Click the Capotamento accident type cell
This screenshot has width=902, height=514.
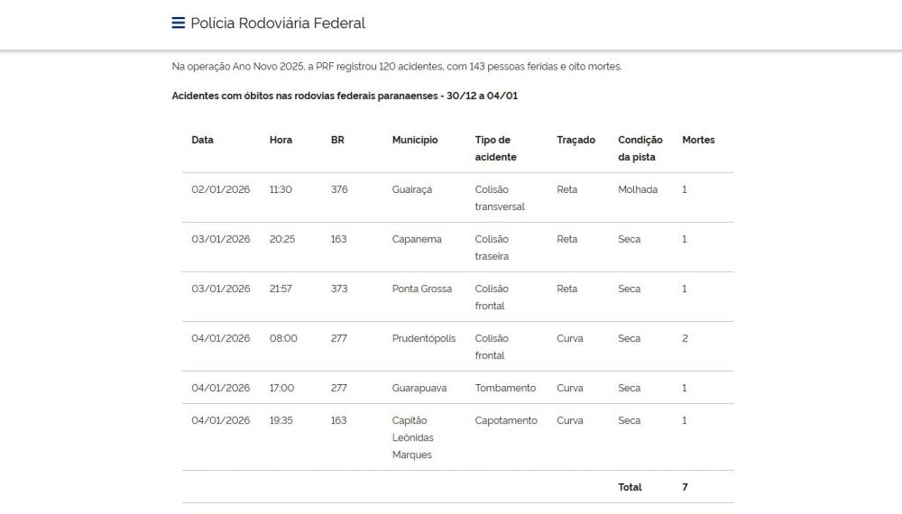505,420
